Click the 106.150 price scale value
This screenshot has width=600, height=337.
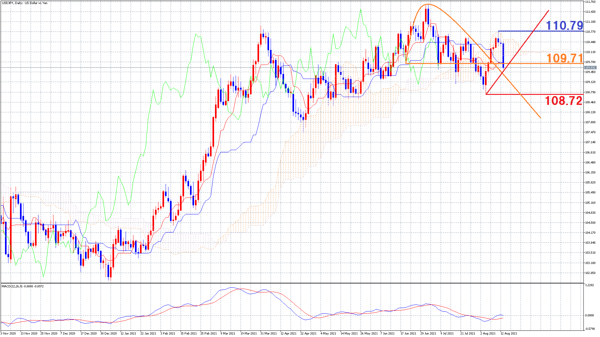[590, 172]
